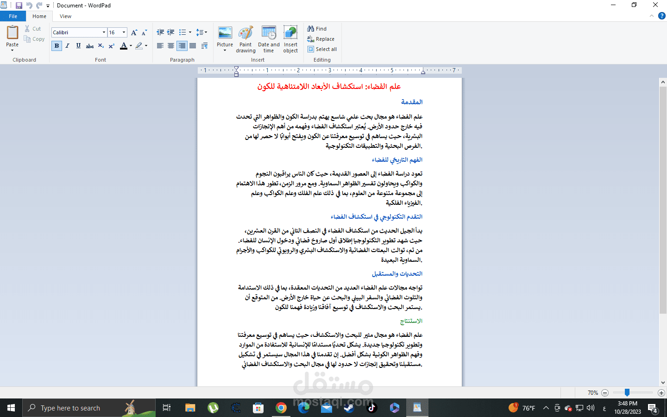667x417 pixels.
Task: Open Customize Quick Access Toolbar menu
Action: pos(48,6)
